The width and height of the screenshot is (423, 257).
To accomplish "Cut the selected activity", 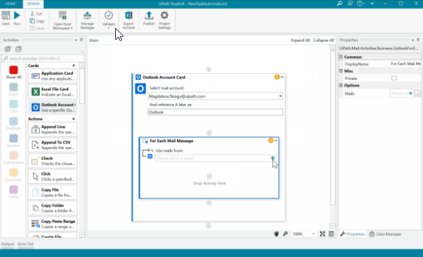I will pos(36,14).
